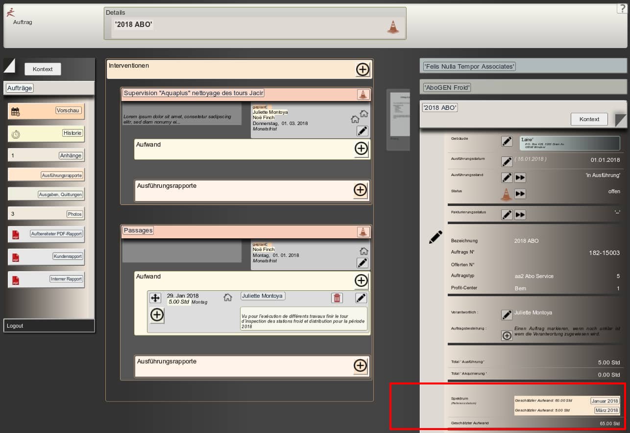Image resolution: width=630 pixels, height=433 pixels.
Task: Click the Kontext button in left sidebar
Action: click(43, 69)
